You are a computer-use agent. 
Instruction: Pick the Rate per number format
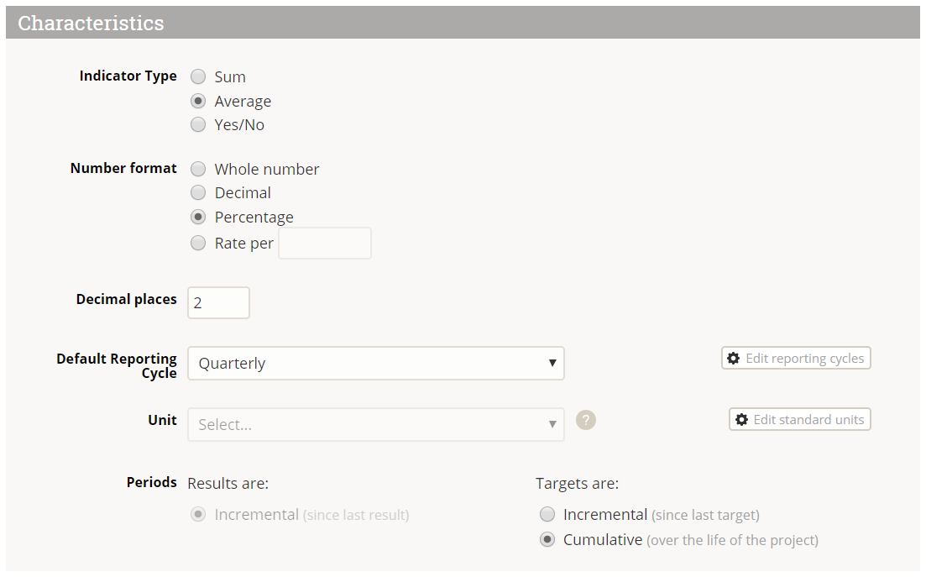pos(198,244)
